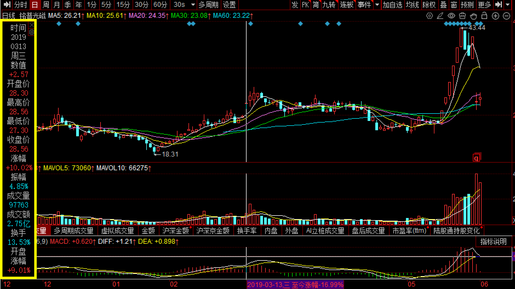Select the 换手率 indicator tab

tap(247, 231)
